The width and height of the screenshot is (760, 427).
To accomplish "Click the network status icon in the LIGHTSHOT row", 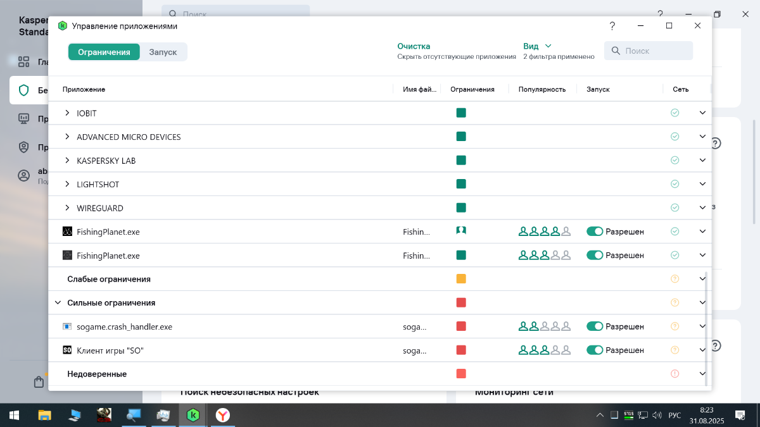I will 674,184.
